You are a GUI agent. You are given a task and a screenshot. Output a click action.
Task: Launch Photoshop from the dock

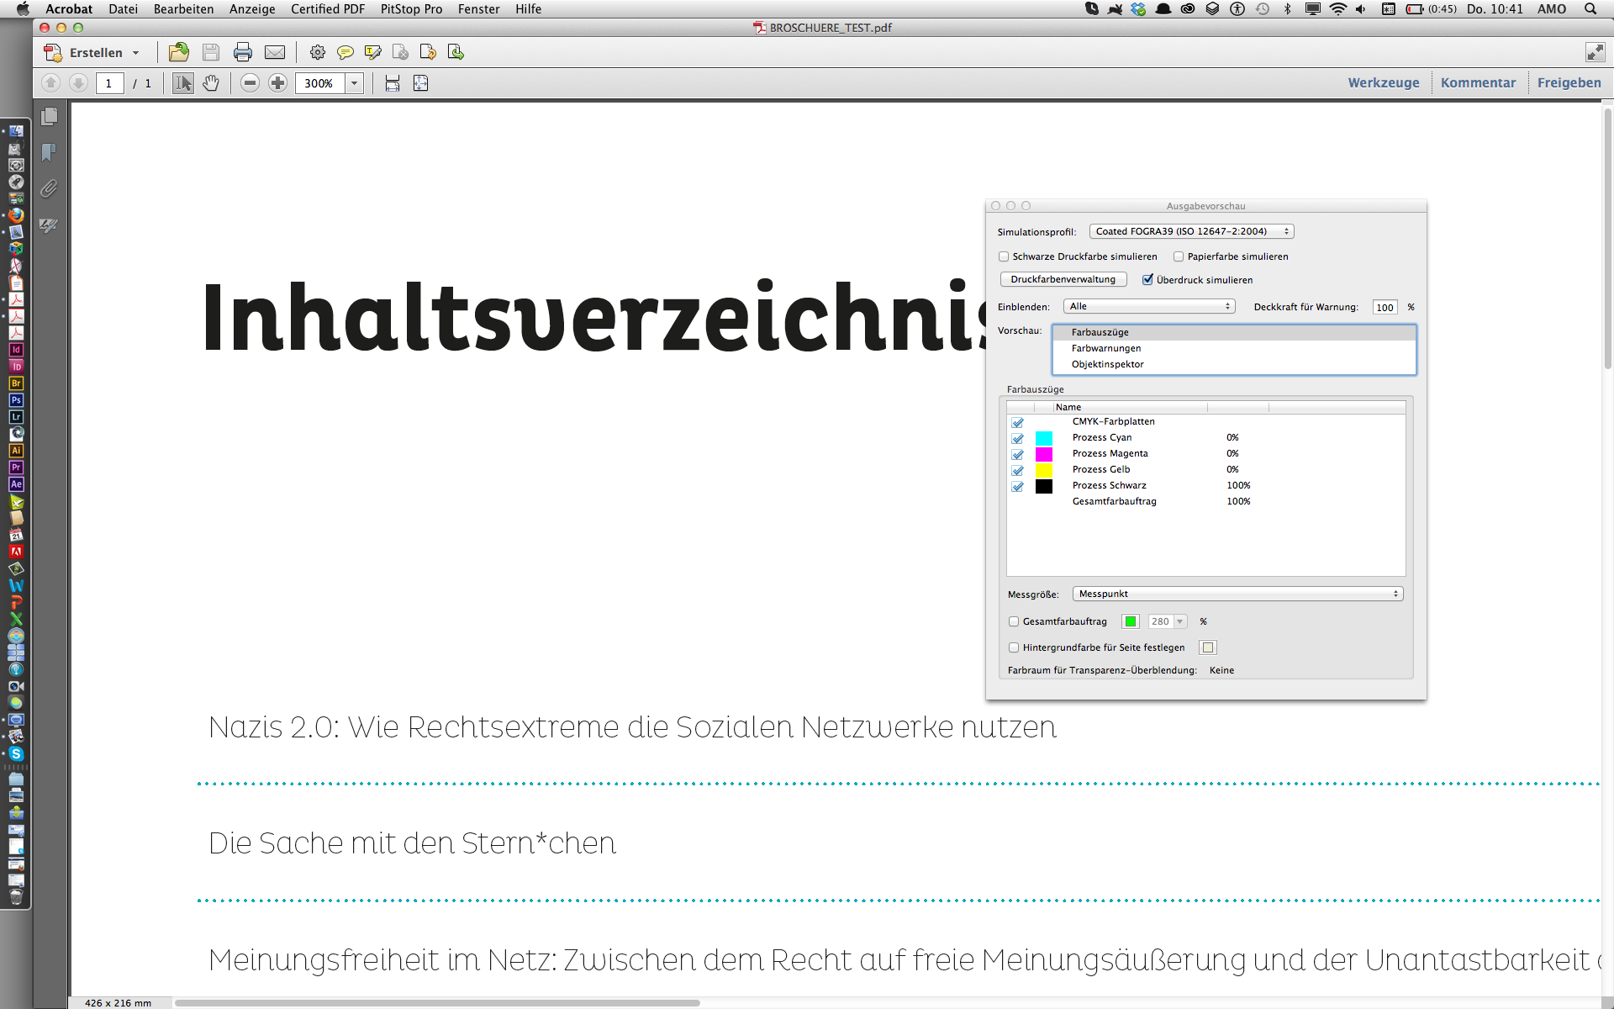pyautogui.click(x=16, y=400)
